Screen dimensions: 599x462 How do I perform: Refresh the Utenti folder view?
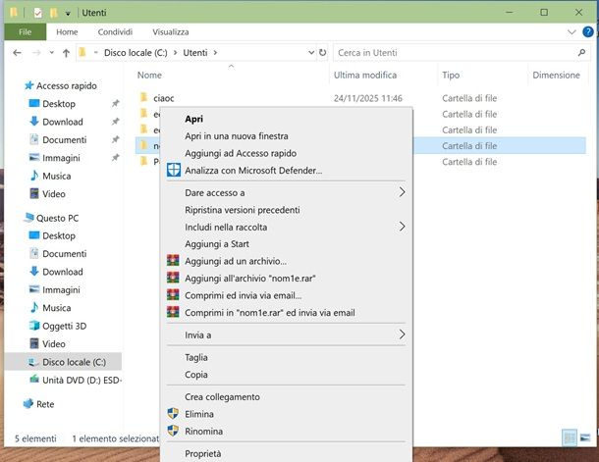[322, 53]
